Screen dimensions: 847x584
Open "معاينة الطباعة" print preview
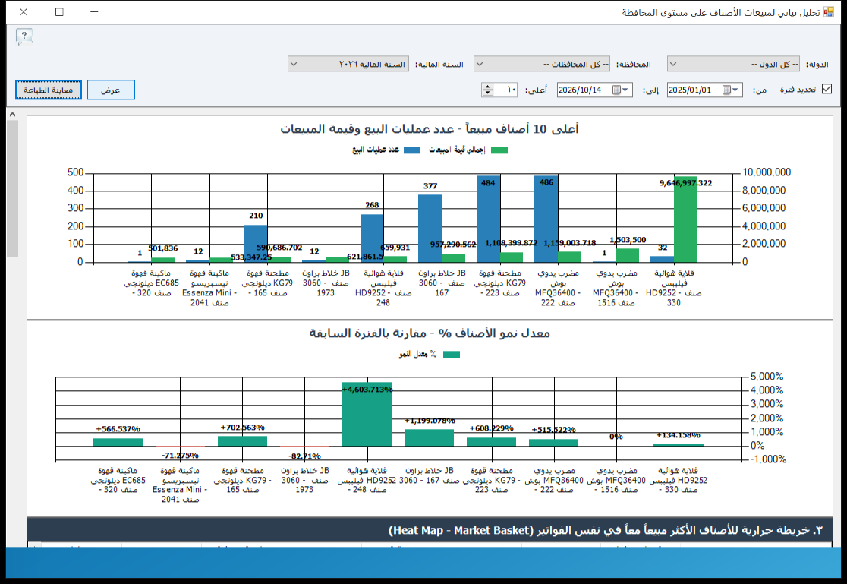[x=48, y=90]
